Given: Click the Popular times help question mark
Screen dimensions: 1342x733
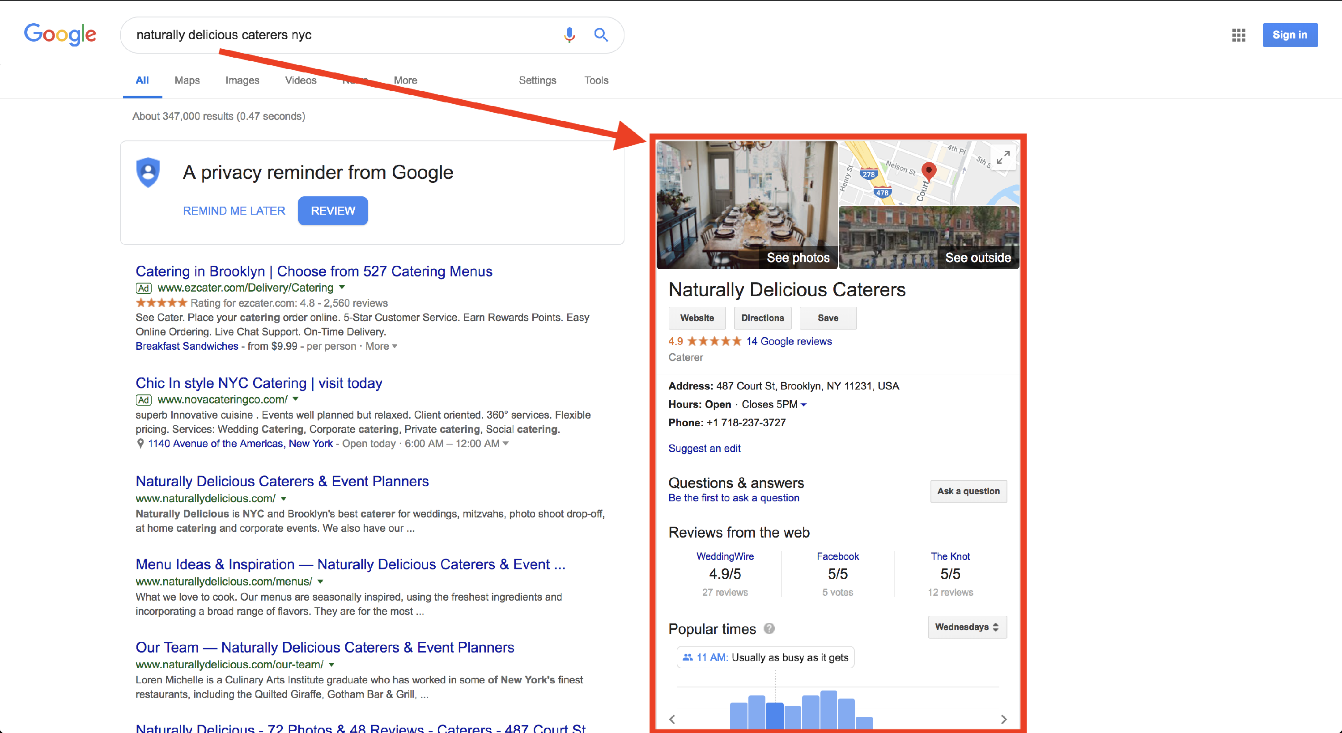Looking at the screenshot, I should [x=769, y=629].
